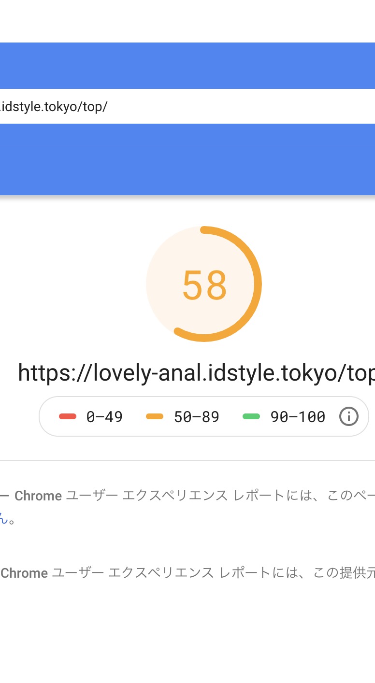Click the blue link fragment ending in ん
This screenshot has height=683, width=375.
(x=4, y=521)
